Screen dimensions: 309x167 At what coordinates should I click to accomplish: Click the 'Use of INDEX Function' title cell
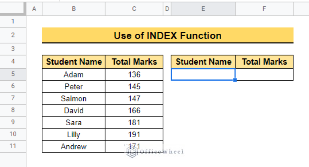pyautogui.click(x=168, y=35)
